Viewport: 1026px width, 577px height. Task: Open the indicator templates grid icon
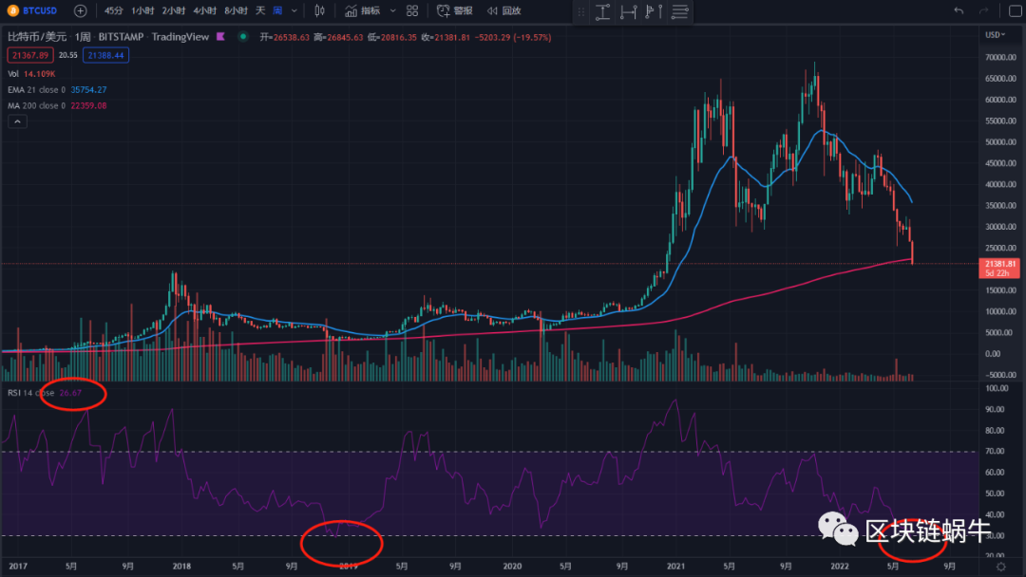(x=411, y=10)
